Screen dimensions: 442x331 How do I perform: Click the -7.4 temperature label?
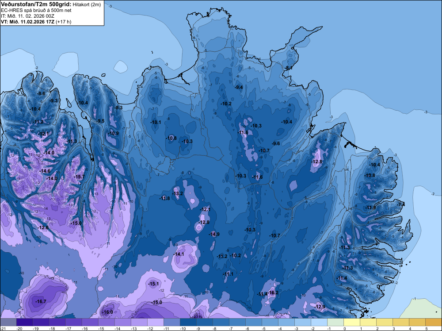click(400, 204)
